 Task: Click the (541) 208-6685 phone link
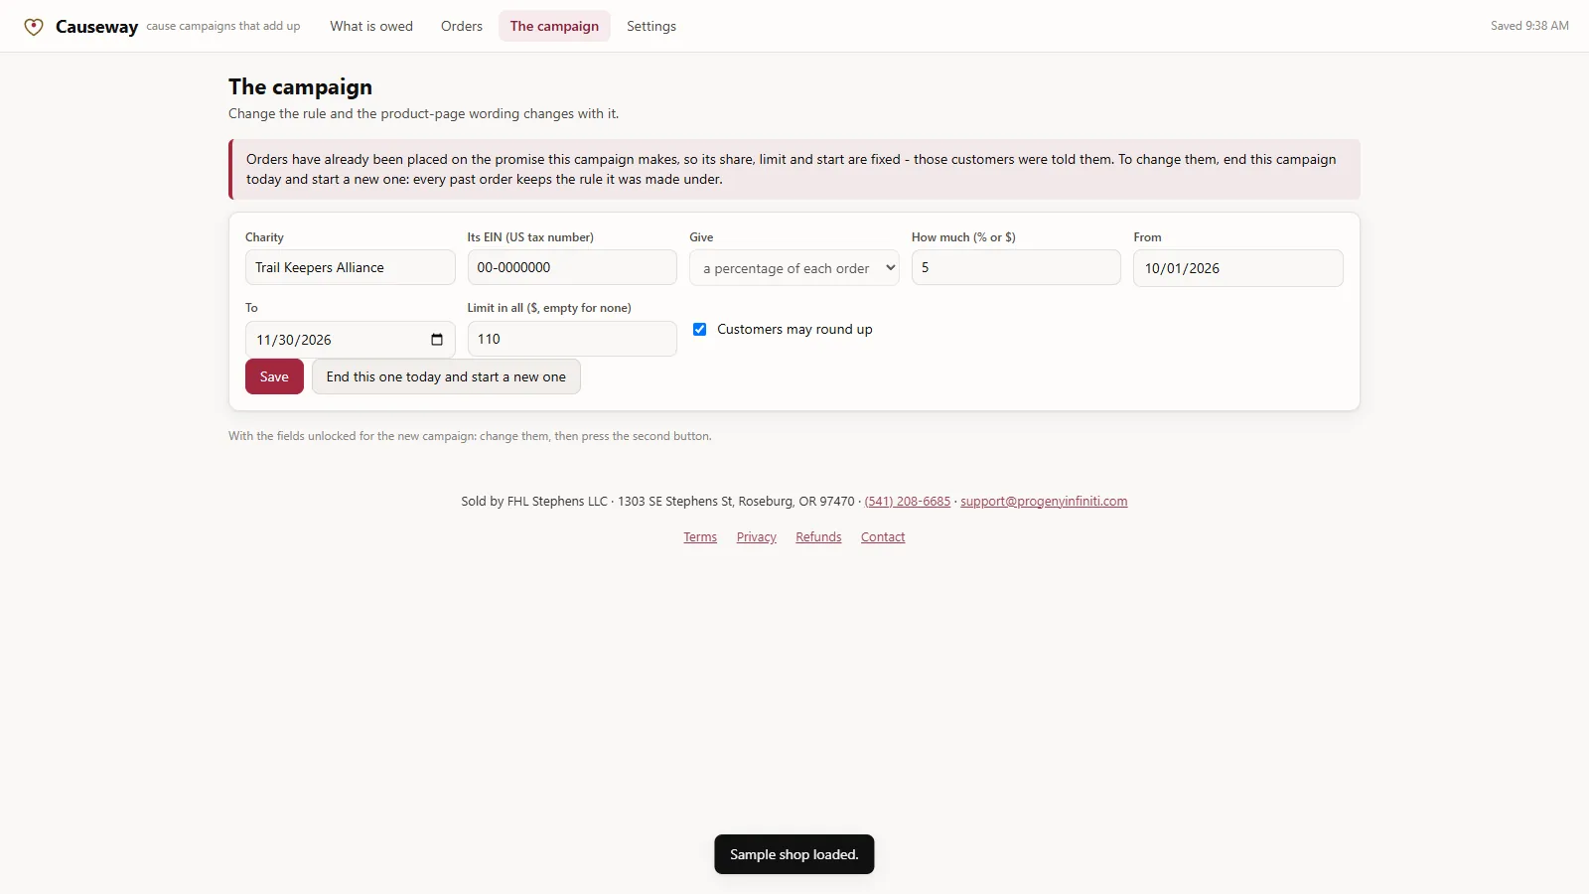(x=908, y=502)
